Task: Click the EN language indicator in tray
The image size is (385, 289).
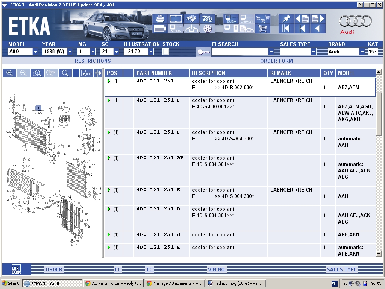Action: click(334, 284)
